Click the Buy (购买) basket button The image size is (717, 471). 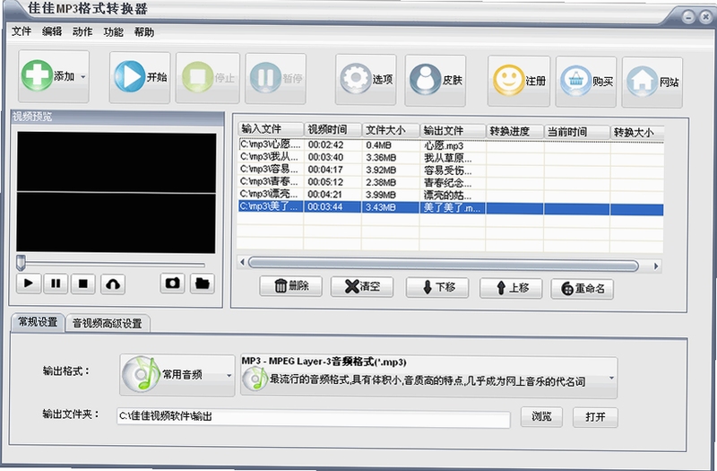(586, 82)
